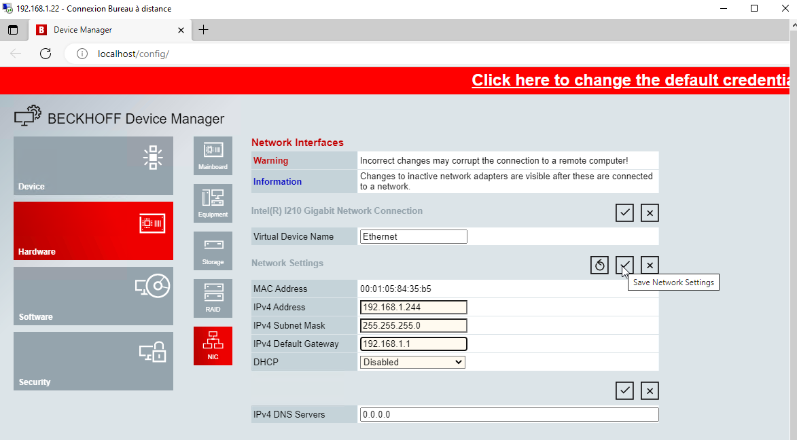Open the RAID hardware section
Screen dimensions: 797x440
213,298
